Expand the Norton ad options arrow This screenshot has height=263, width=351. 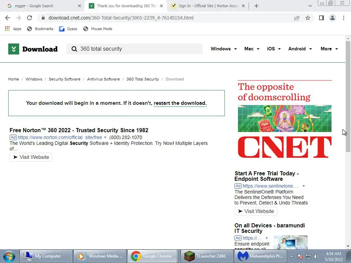click(105, 137)
